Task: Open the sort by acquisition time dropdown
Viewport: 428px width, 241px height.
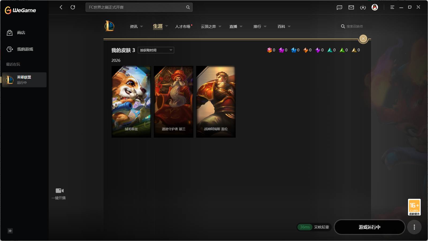Action: [156, 50]
